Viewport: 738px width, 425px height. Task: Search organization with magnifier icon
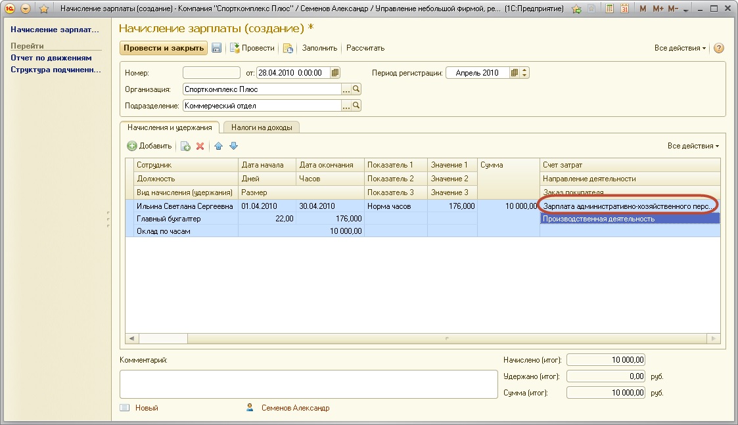pos(356,89)
